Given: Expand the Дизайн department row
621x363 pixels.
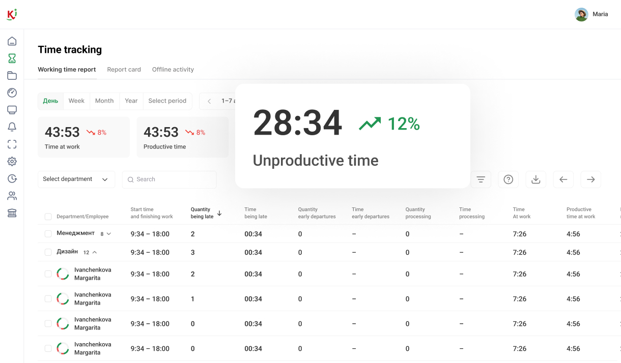Looking at the screenshot, I should point(94,252).
